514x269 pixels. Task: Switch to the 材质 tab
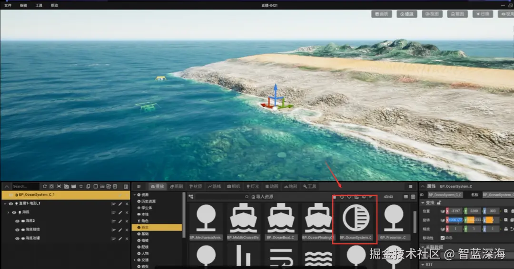pos(196,186)
